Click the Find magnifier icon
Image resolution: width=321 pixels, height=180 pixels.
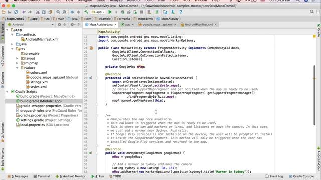coord(58,12)
